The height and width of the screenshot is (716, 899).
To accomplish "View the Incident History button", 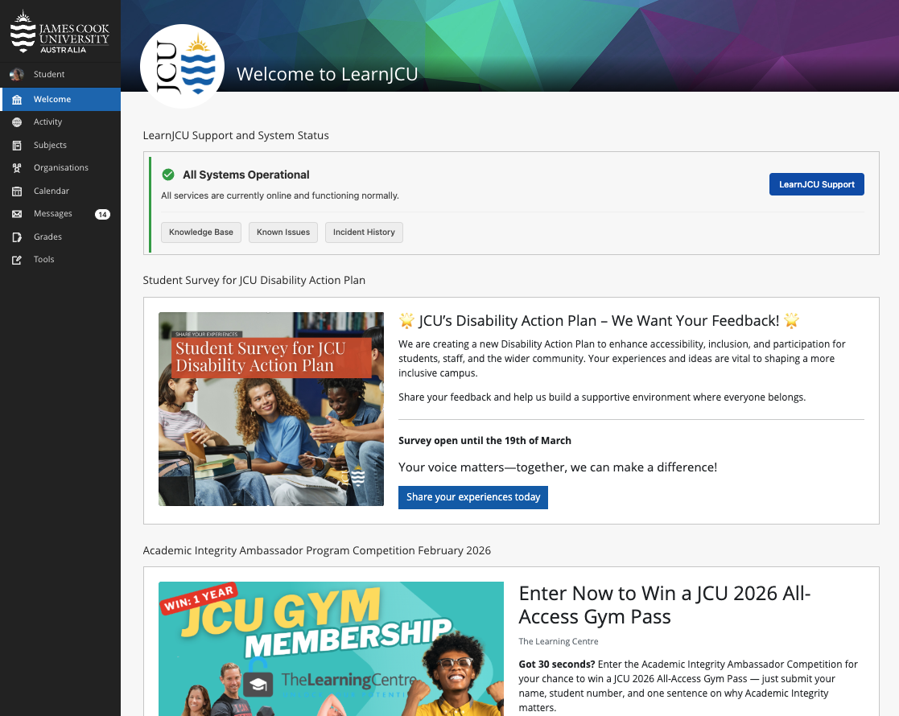I will point(364,232).
